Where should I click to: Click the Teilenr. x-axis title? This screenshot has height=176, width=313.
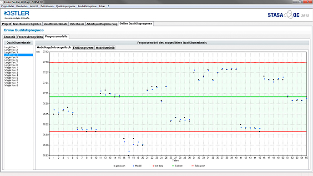[x=176, y=161]
